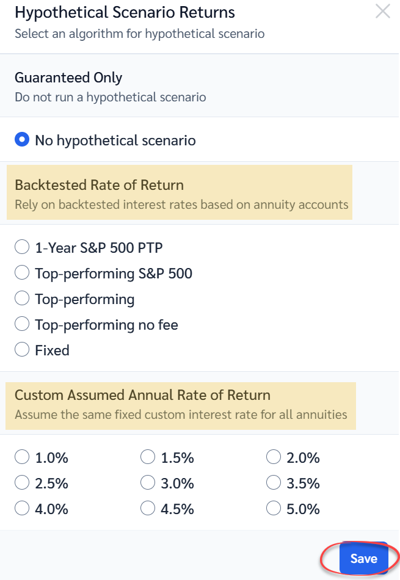Close the Hypothetical Scenario Returns dialog
Screen dimensions: 400x580
click(x=383, y=12)
